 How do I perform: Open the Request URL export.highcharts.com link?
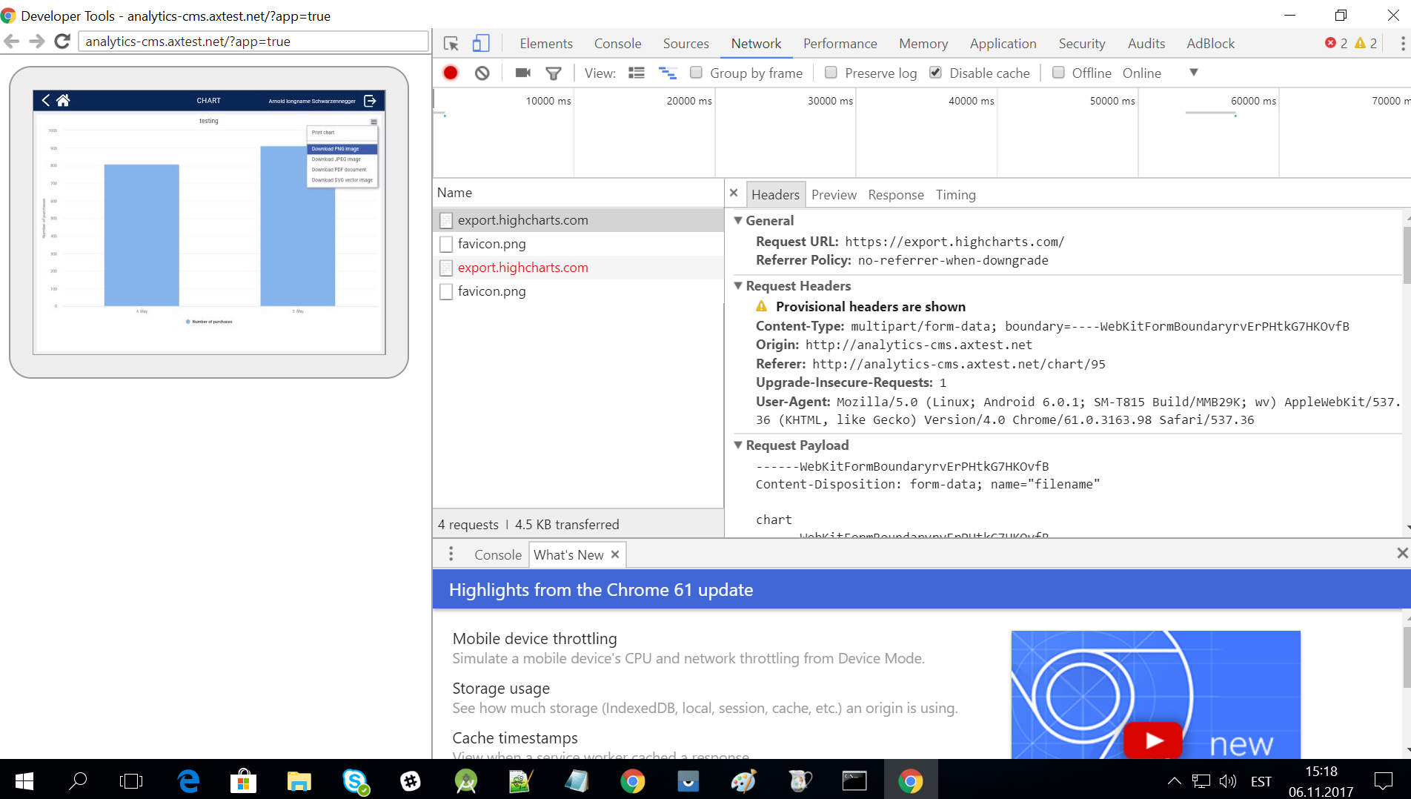click(x=954, y=241)
